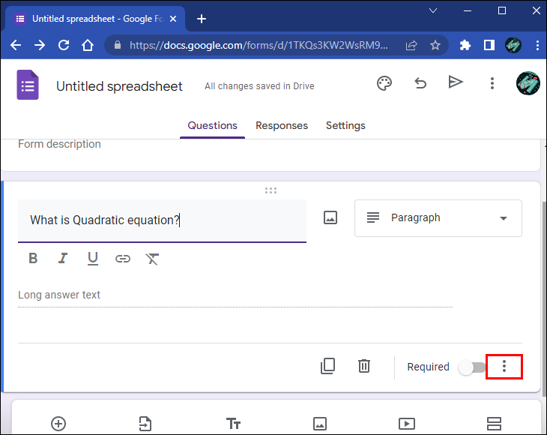
Task: Click the Form description field
Action: click(59, 144)
